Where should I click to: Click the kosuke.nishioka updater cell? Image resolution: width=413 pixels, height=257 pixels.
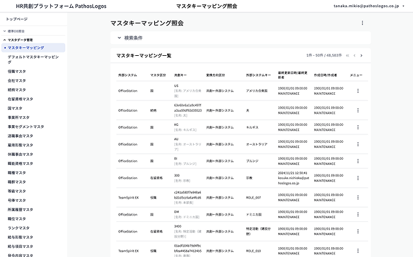[x=293, y=178]
